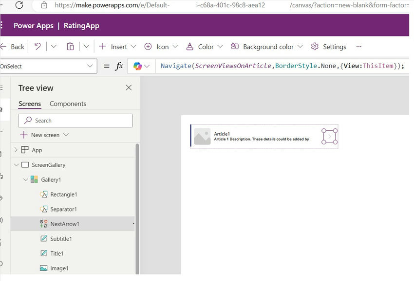Collapse the Gallery1 node

[x=25, y=179]
